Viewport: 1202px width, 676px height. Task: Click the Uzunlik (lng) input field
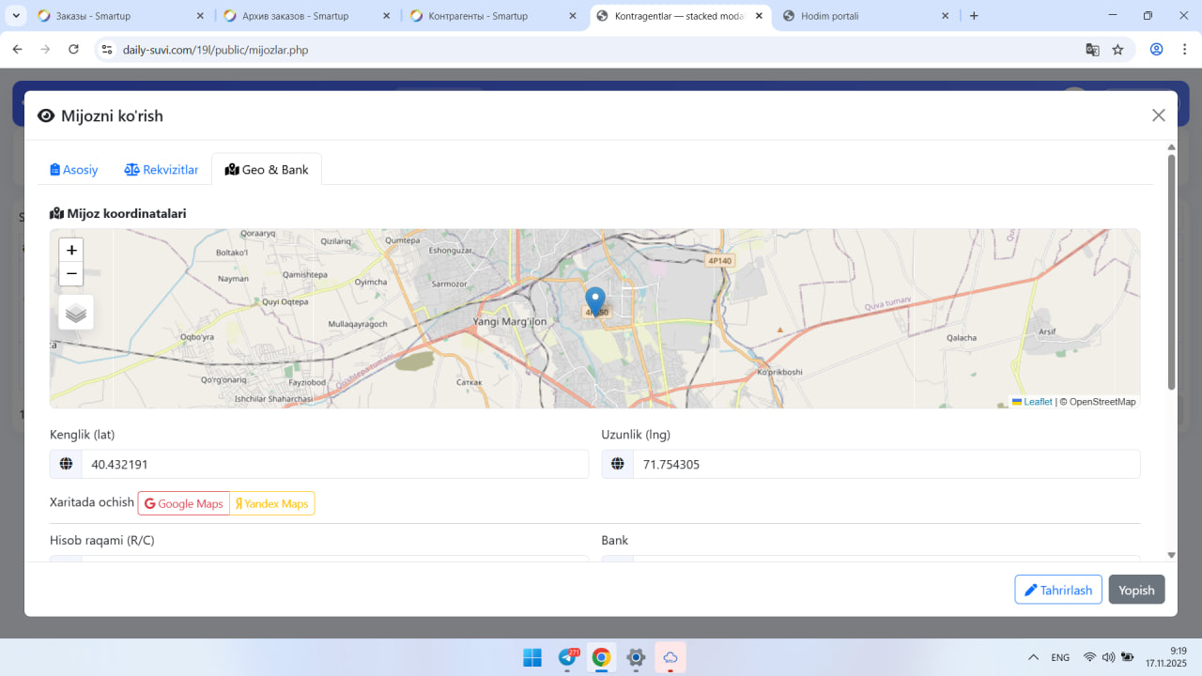[886, 464]
